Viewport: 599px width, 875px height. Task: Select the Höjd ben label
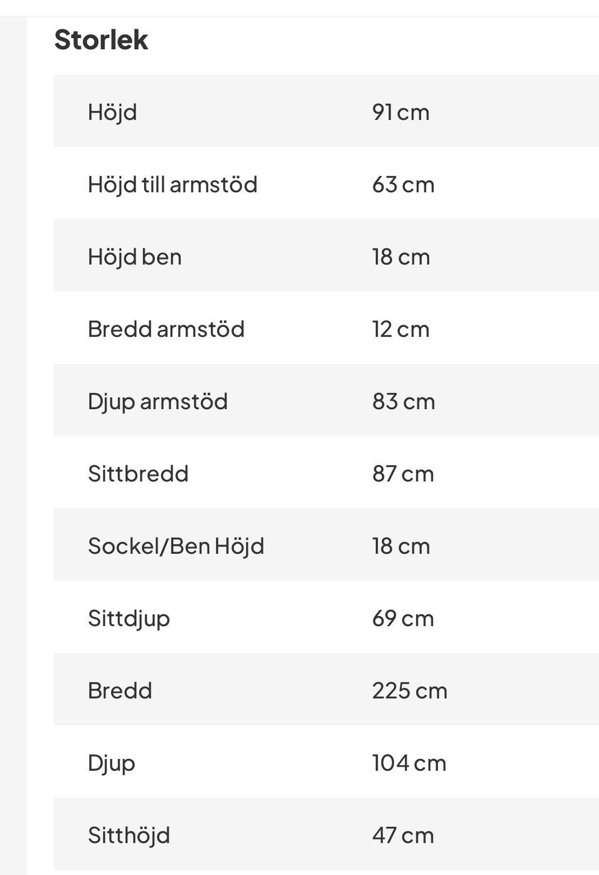(x=135, y=257)
